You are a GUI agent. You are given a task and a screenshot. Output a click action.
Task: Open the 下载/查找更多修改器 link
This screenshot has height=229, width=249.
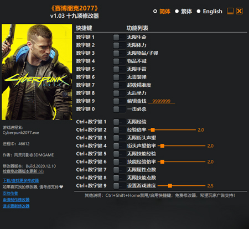click(20, 180)
